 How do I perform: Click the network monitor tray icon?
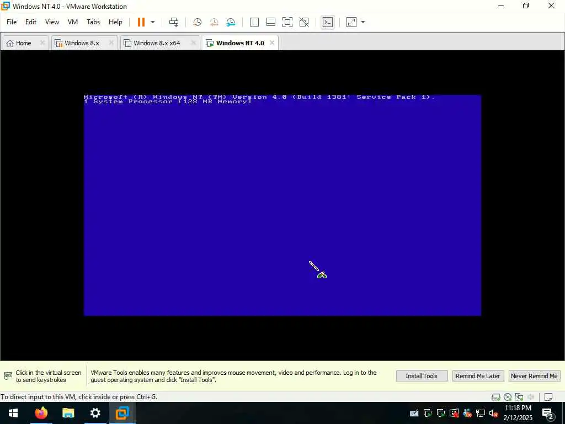(481, 413)
